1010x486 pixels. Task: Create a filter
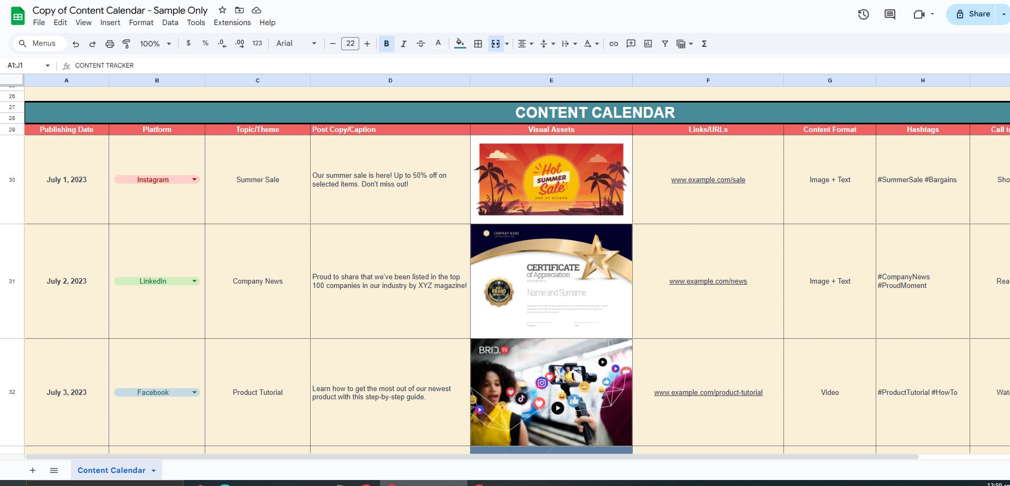point(665,44)
